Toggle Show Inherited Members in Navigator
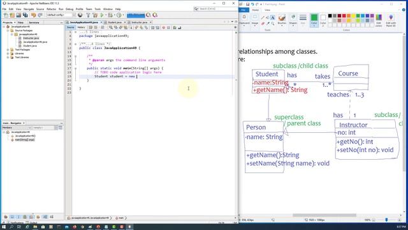The image size is (408, 230). 6,217
